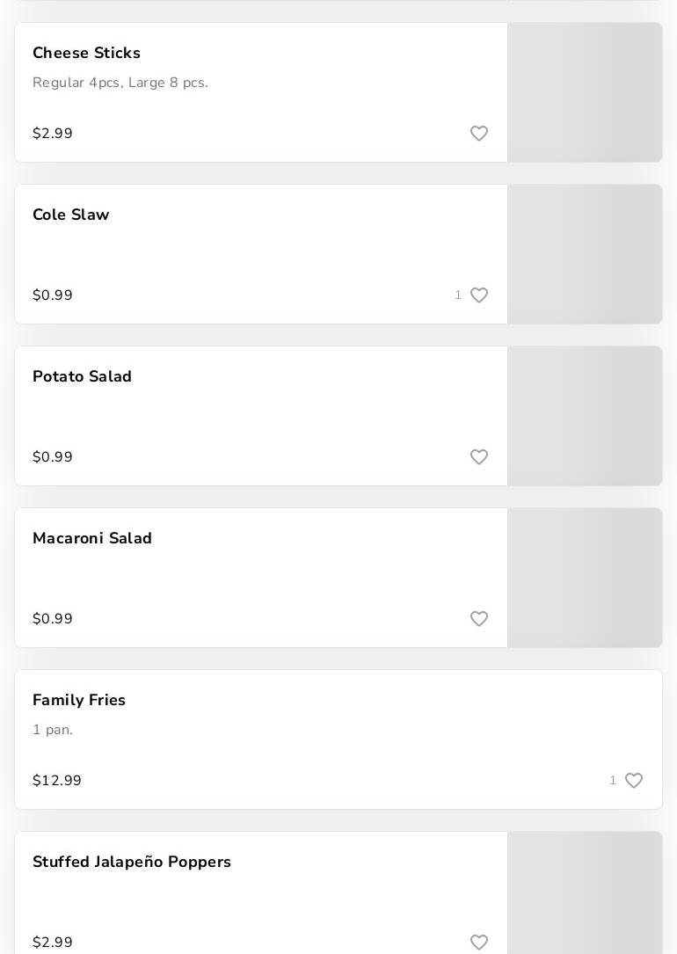Open Stuffed Jalapeño Poppers details
Image resolution: width=677 pixels, height=954 pixels.
(132, 863)
